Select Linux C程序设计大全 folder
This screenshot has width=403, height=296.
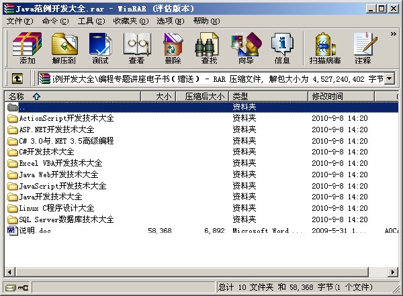click(x=56, y=208)
